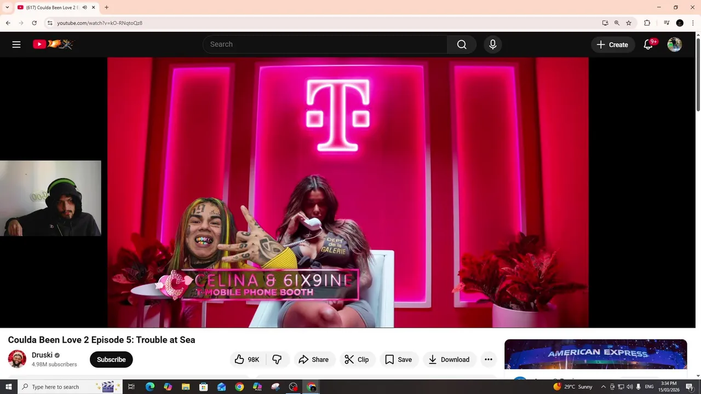This screenshot has height=394, width=701.
Task: Open the YouTube hamburger guide menu
Action: tap(16, 44)
